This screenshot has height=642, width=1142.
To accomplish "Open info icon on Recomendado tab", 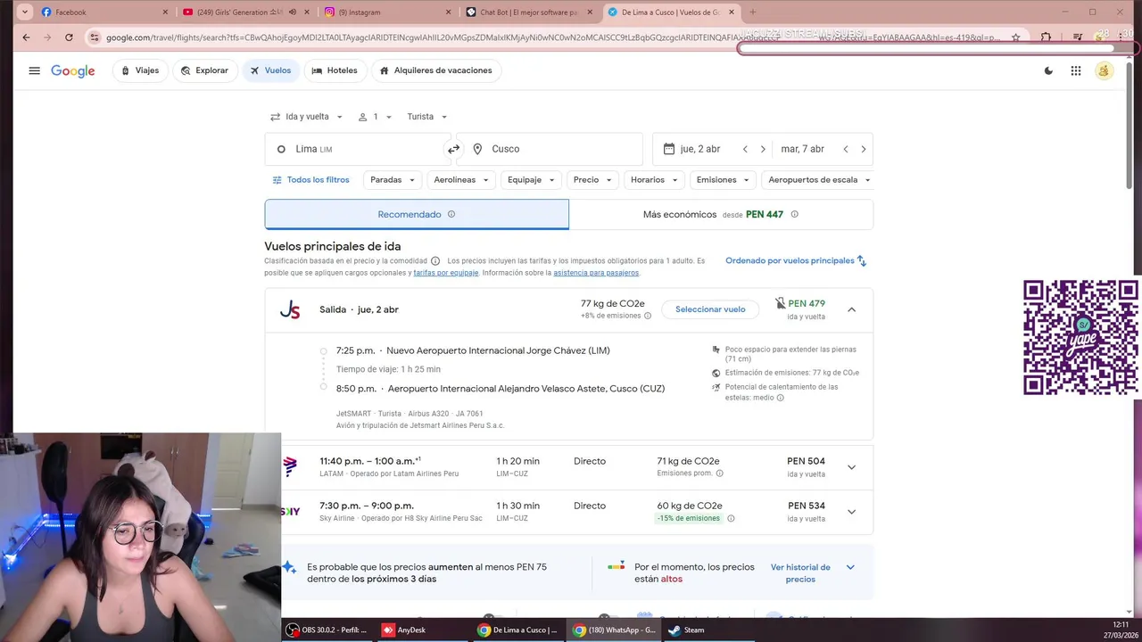I will (x=451, y=214).
